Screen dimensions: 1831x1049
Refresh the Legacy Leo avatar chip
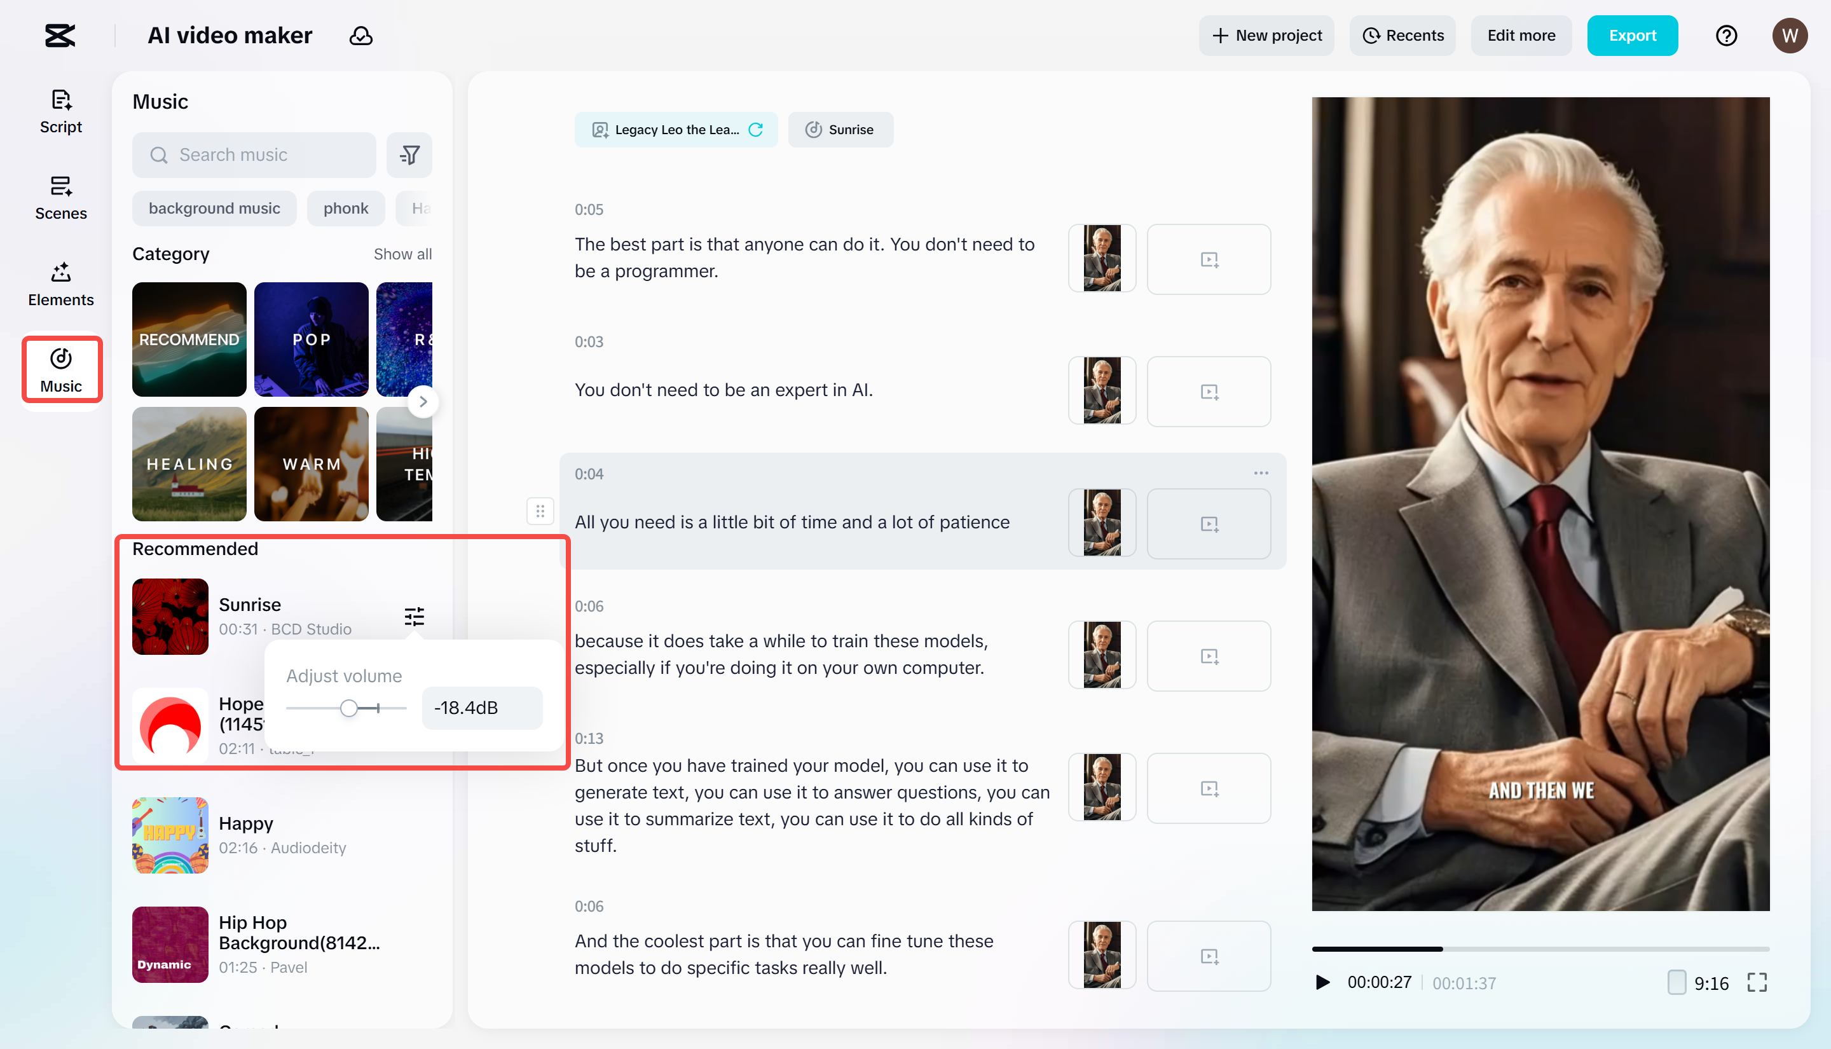pos(755,130)
